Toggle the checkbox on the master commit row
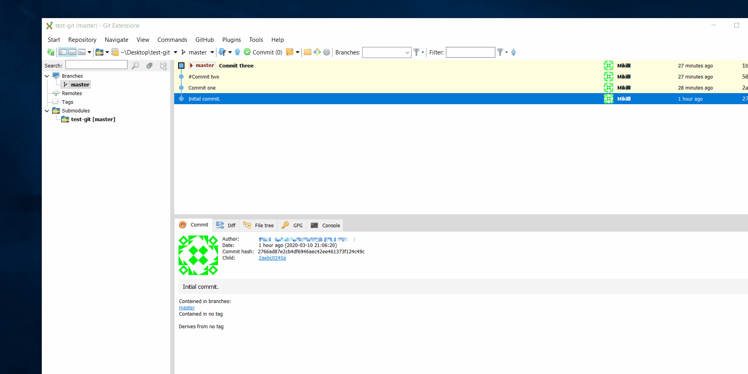Viewport: 748px width, 374px height. (x=181, y=65)
